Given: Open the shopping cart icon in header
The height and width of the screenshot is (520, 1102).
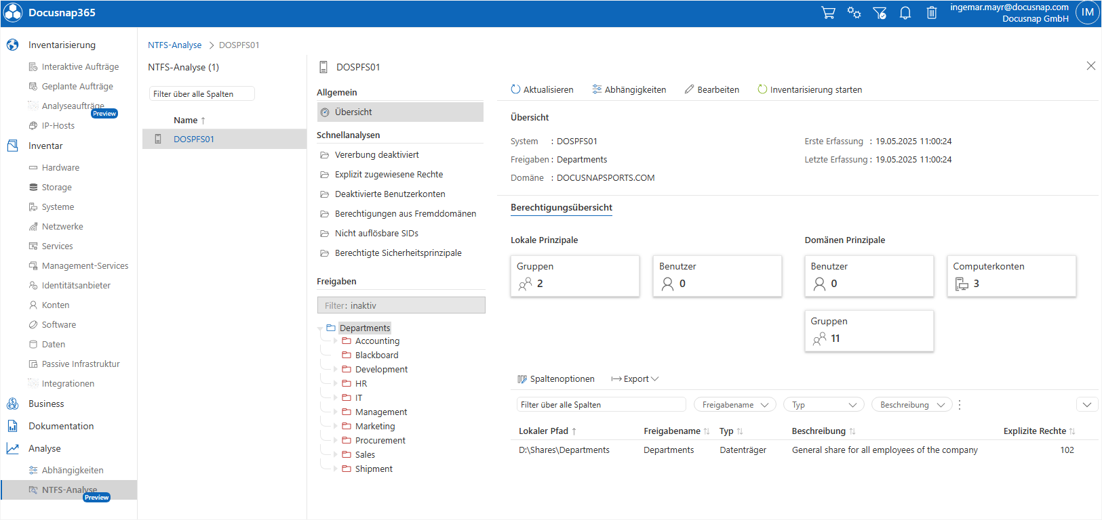Looking at the screenshot, I should pos(828,13).
